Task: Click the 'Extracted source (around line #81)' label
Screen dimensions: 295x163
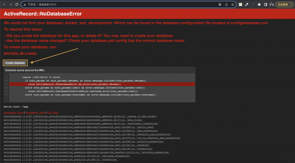Action: (25, 70)
